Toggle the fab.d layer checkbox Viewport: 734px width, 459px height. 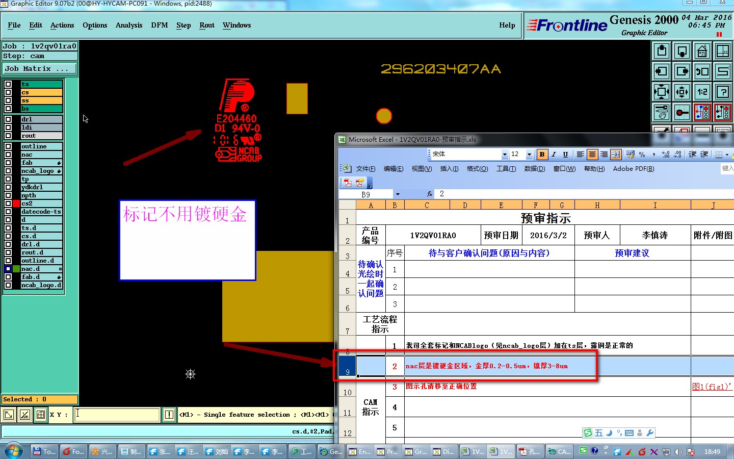click(x=8, y=277)
